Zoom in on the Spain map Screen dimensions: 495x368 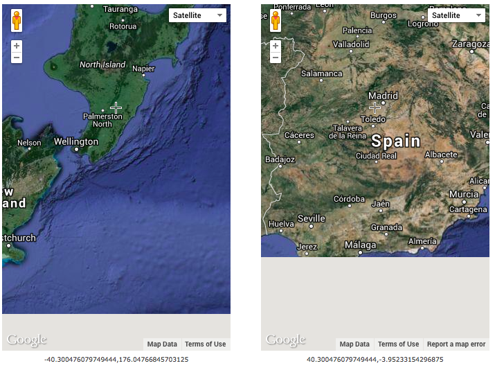(276, 46)
